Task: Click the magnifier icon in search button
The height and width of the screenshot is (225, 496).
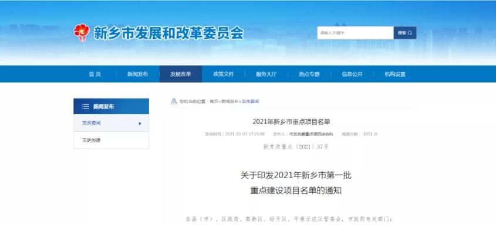Action: tap(410, 33)
